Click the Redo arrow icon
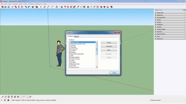Viewport: 186px width, 104px height. tap(29, 7)
